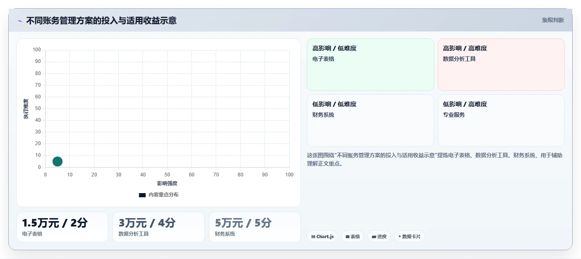Image resolution: width=581 pixels, height=259 pixels.
Task: Click the description paragraph starting 这张图围绕
Action: [435, 159]
